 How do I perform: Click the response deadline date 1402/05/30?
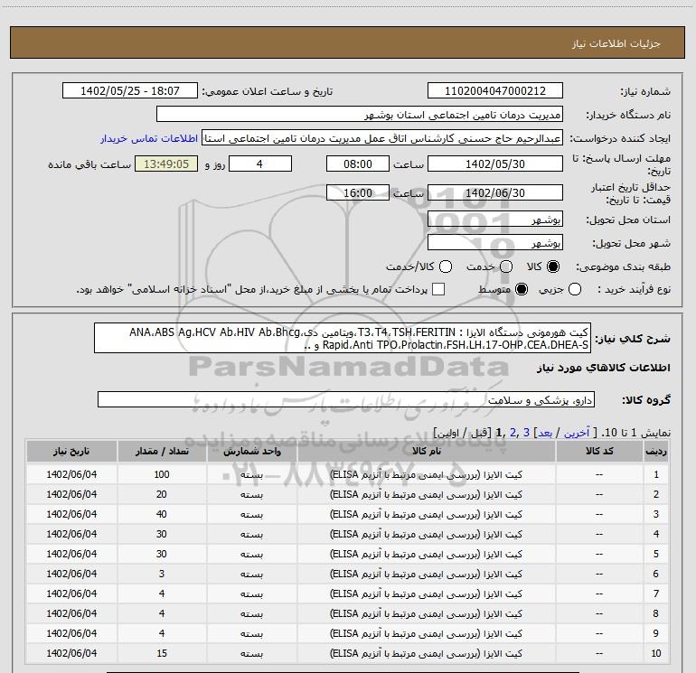click(495, 164)
